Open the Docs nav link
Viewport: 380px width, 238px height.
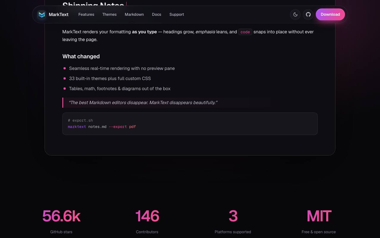tap(157, 14)
